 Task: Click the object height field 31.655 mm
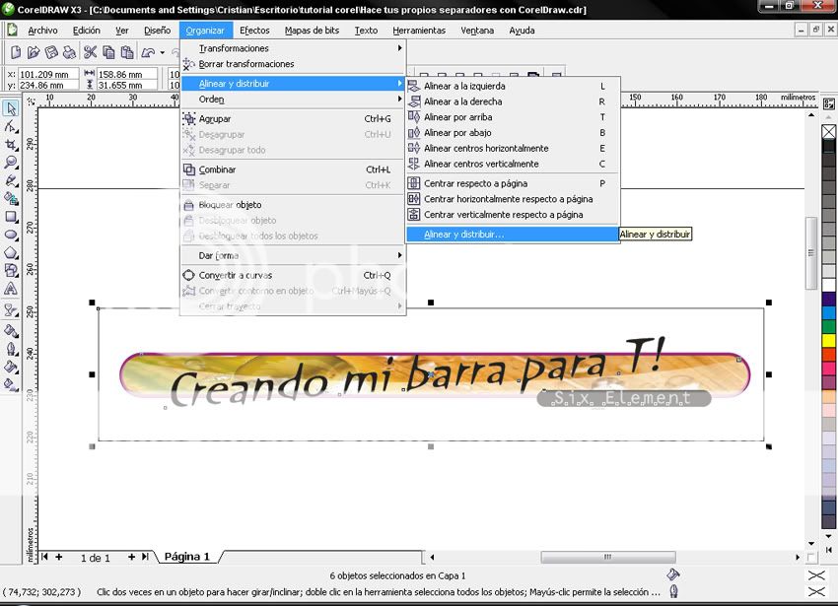[x=127, y=85]
